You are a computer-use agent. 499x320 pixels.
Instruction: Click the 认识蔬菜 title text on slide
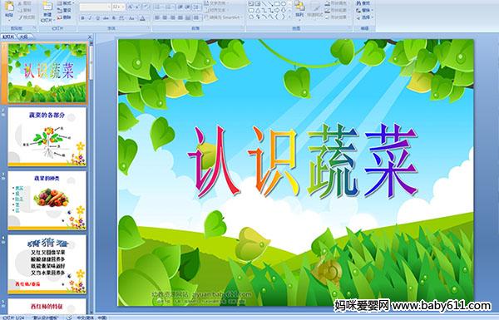(x=303, y=160)
